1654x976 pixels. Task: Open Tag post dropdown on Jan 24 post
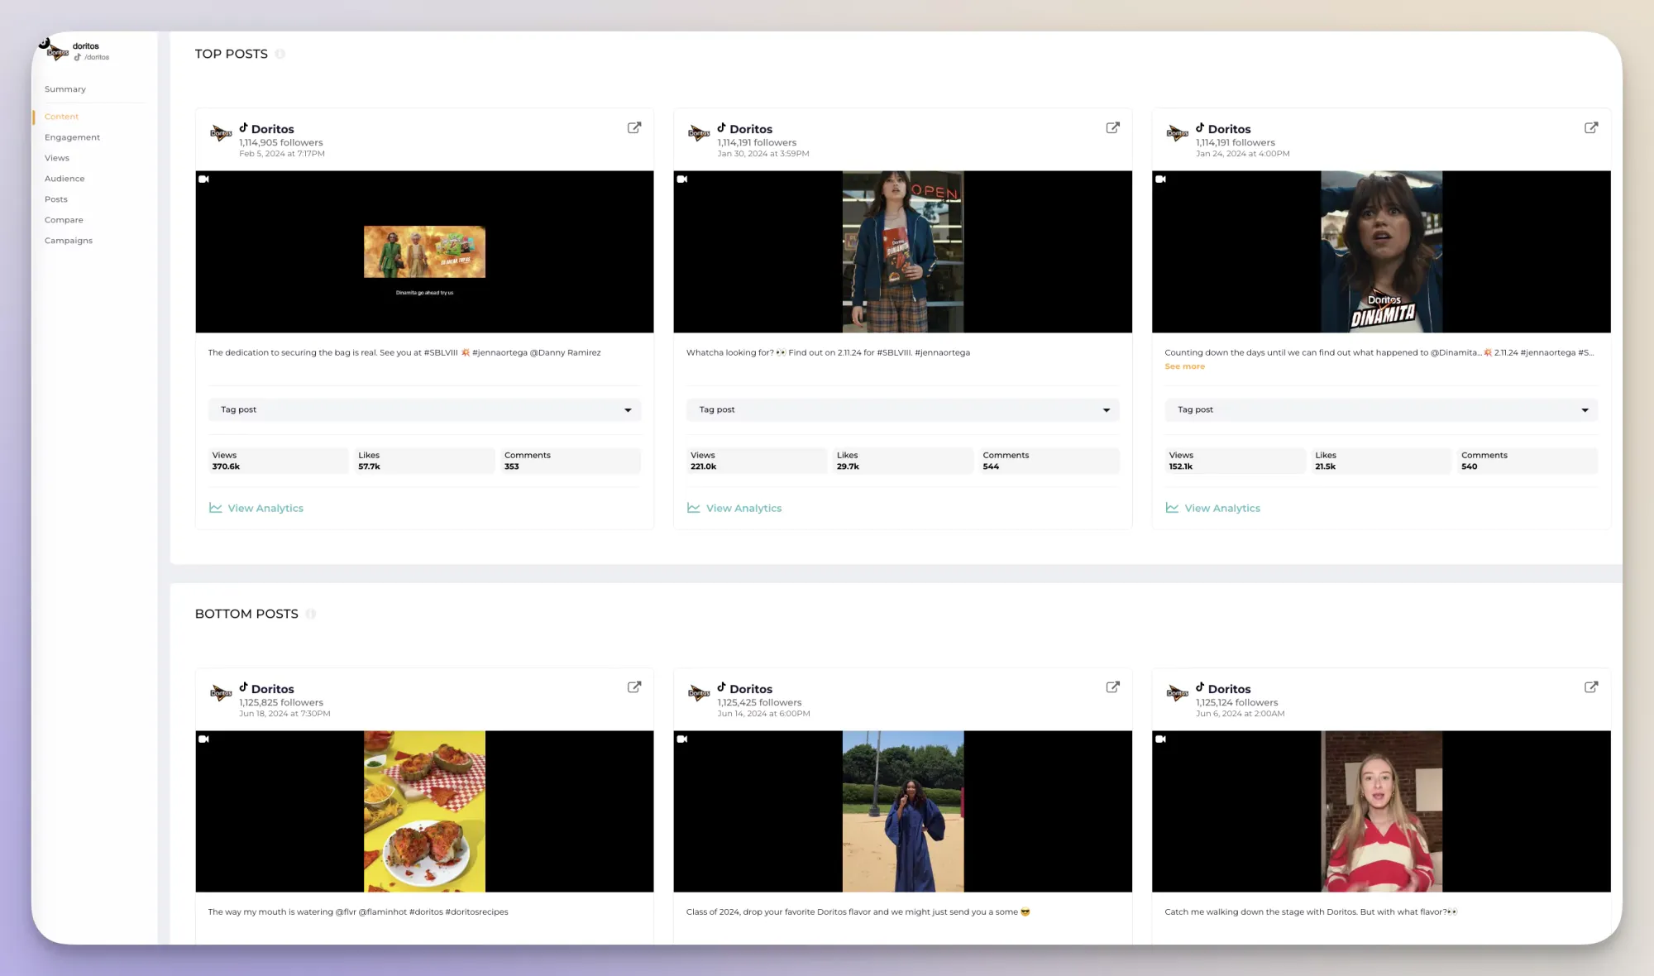coord(1381,409)
